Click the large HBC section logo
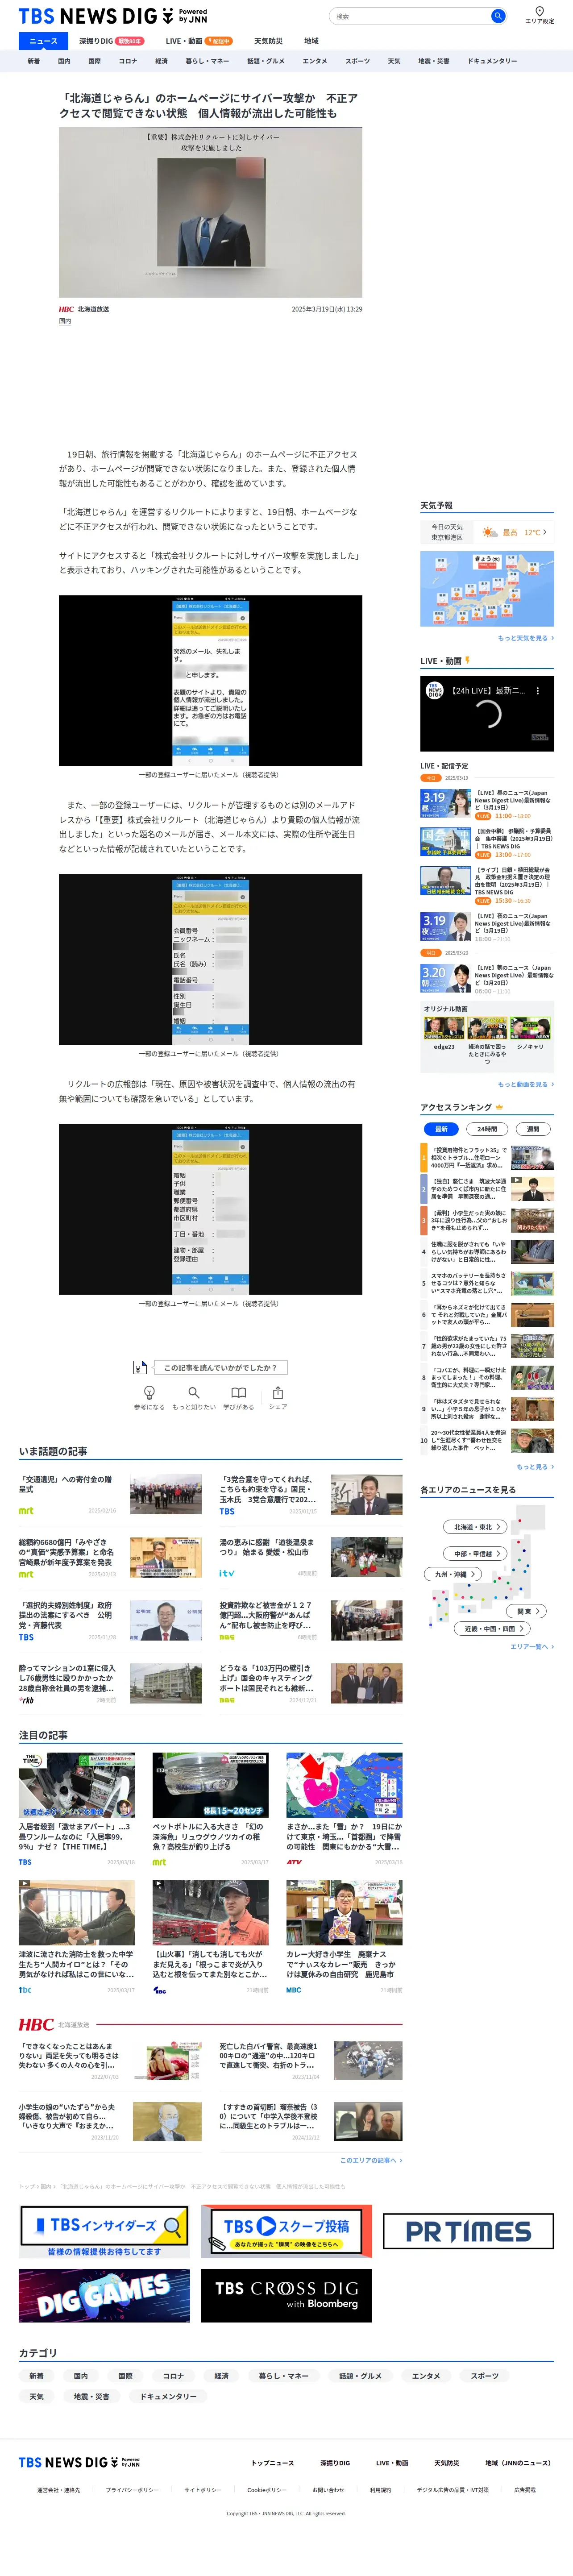Screen dimensions: 573x2576 click(x=36, y=2024)
